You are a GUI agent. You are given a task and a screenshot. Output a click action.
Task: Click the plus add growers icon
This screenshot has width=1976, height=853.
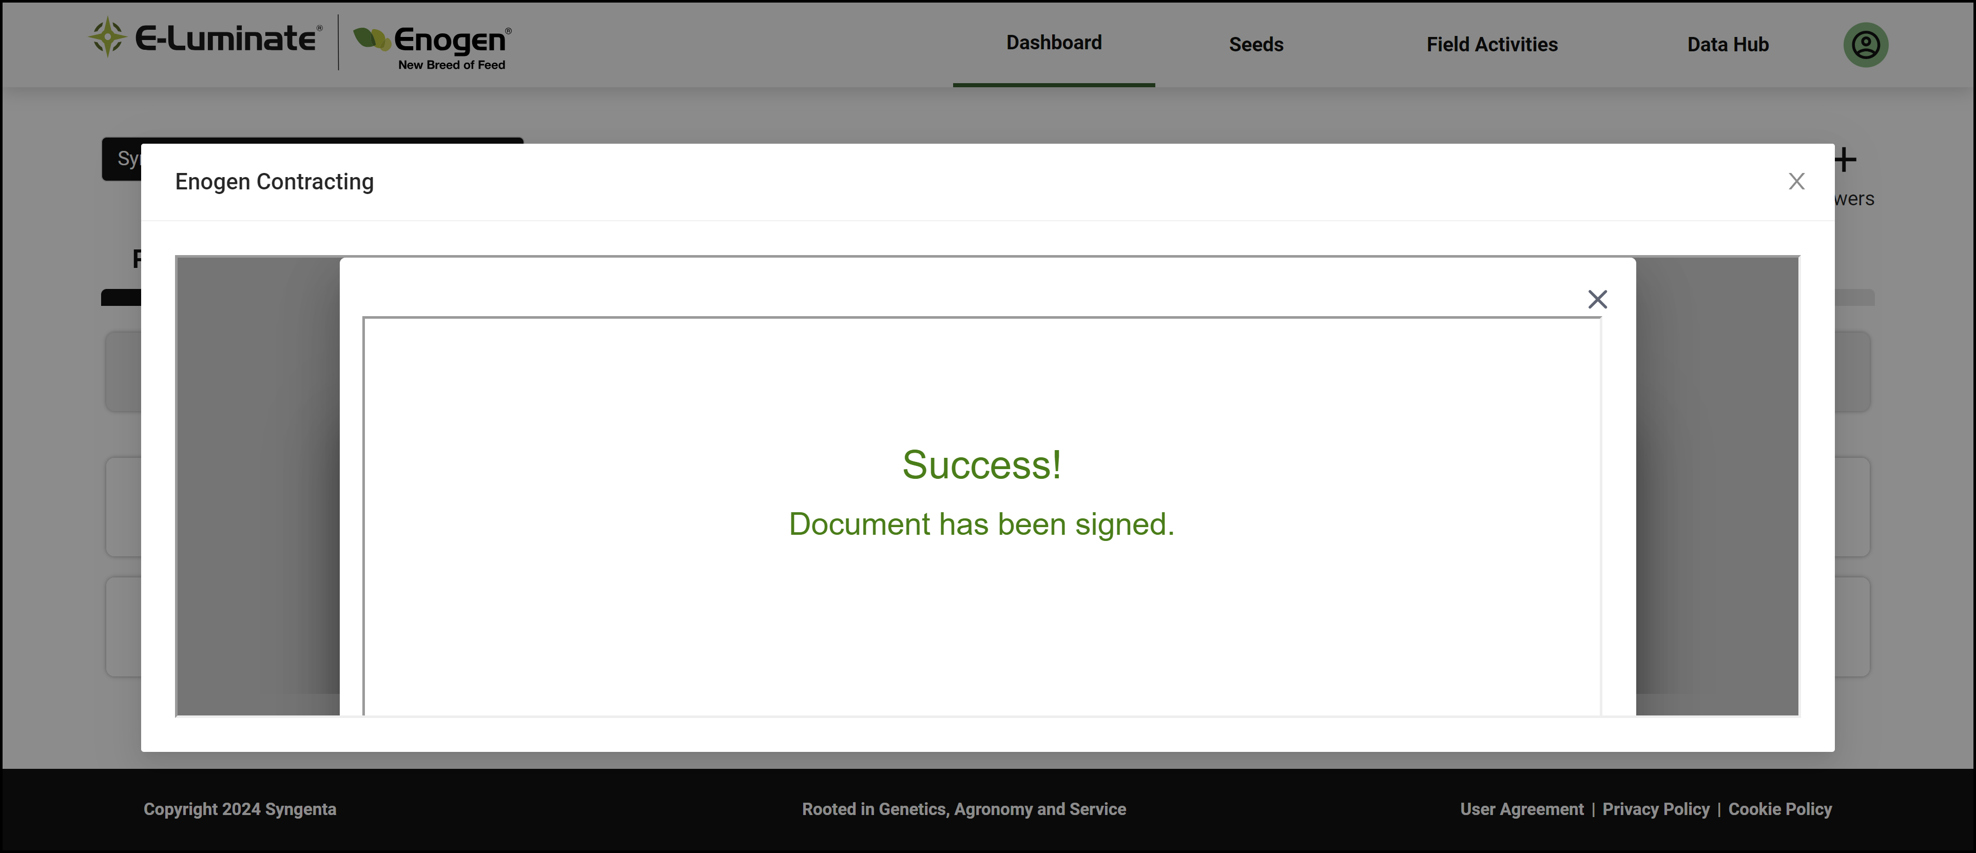(1845, 160)
